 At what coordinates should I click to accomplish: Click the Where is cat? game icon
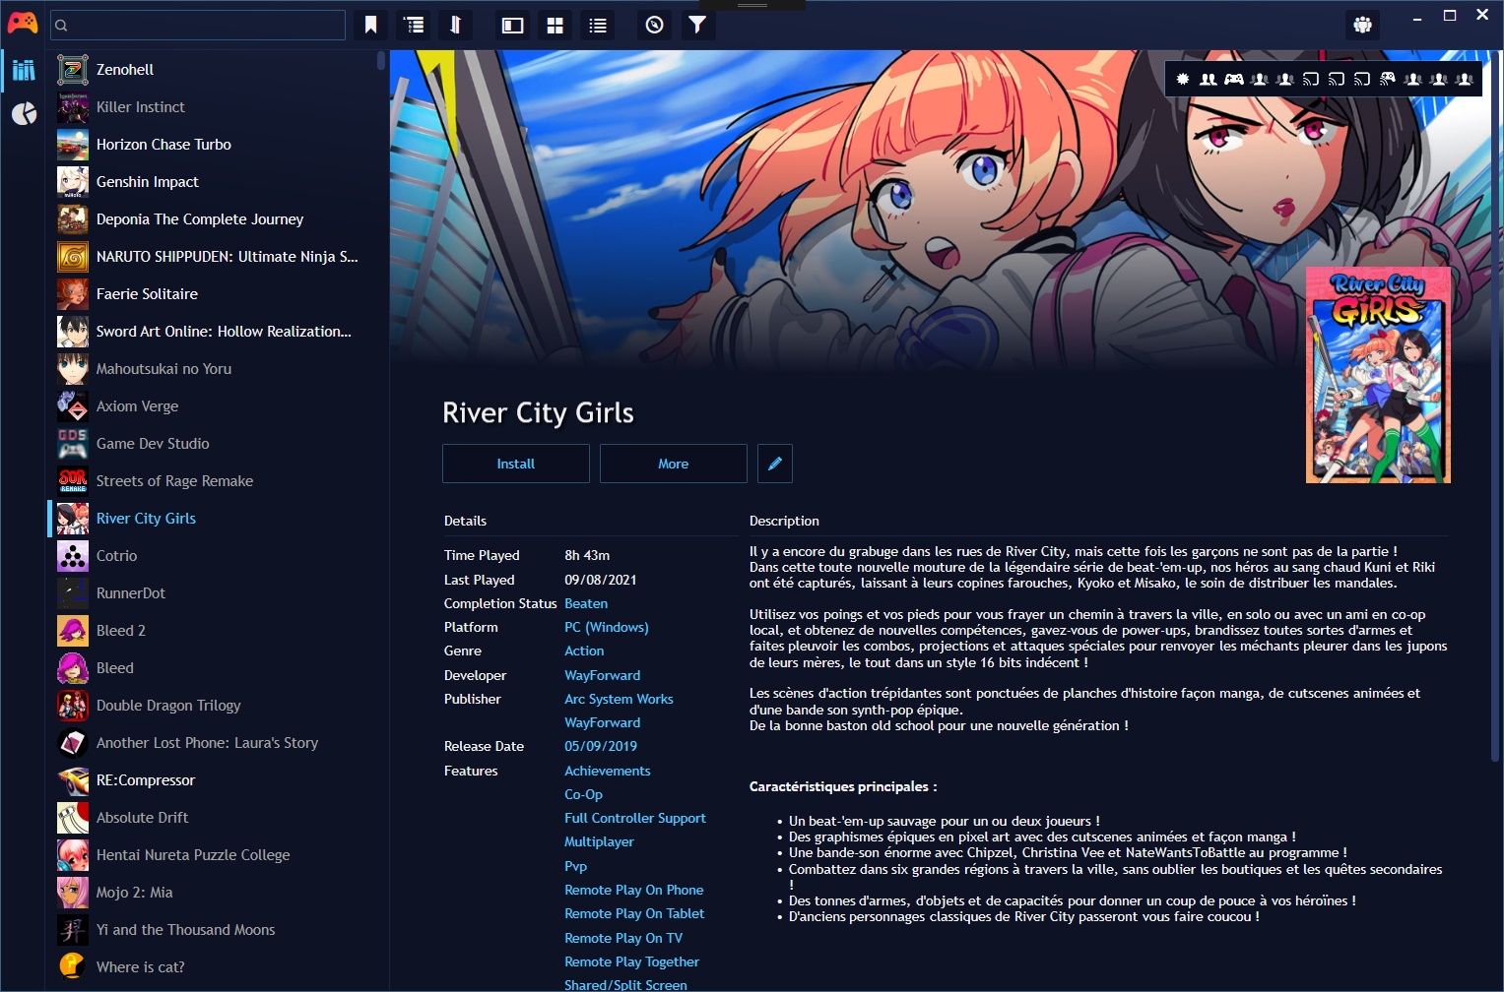coord(73,967)
